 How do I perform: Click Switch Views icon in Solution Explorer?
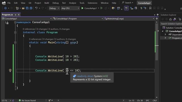[x=174, y=19]
